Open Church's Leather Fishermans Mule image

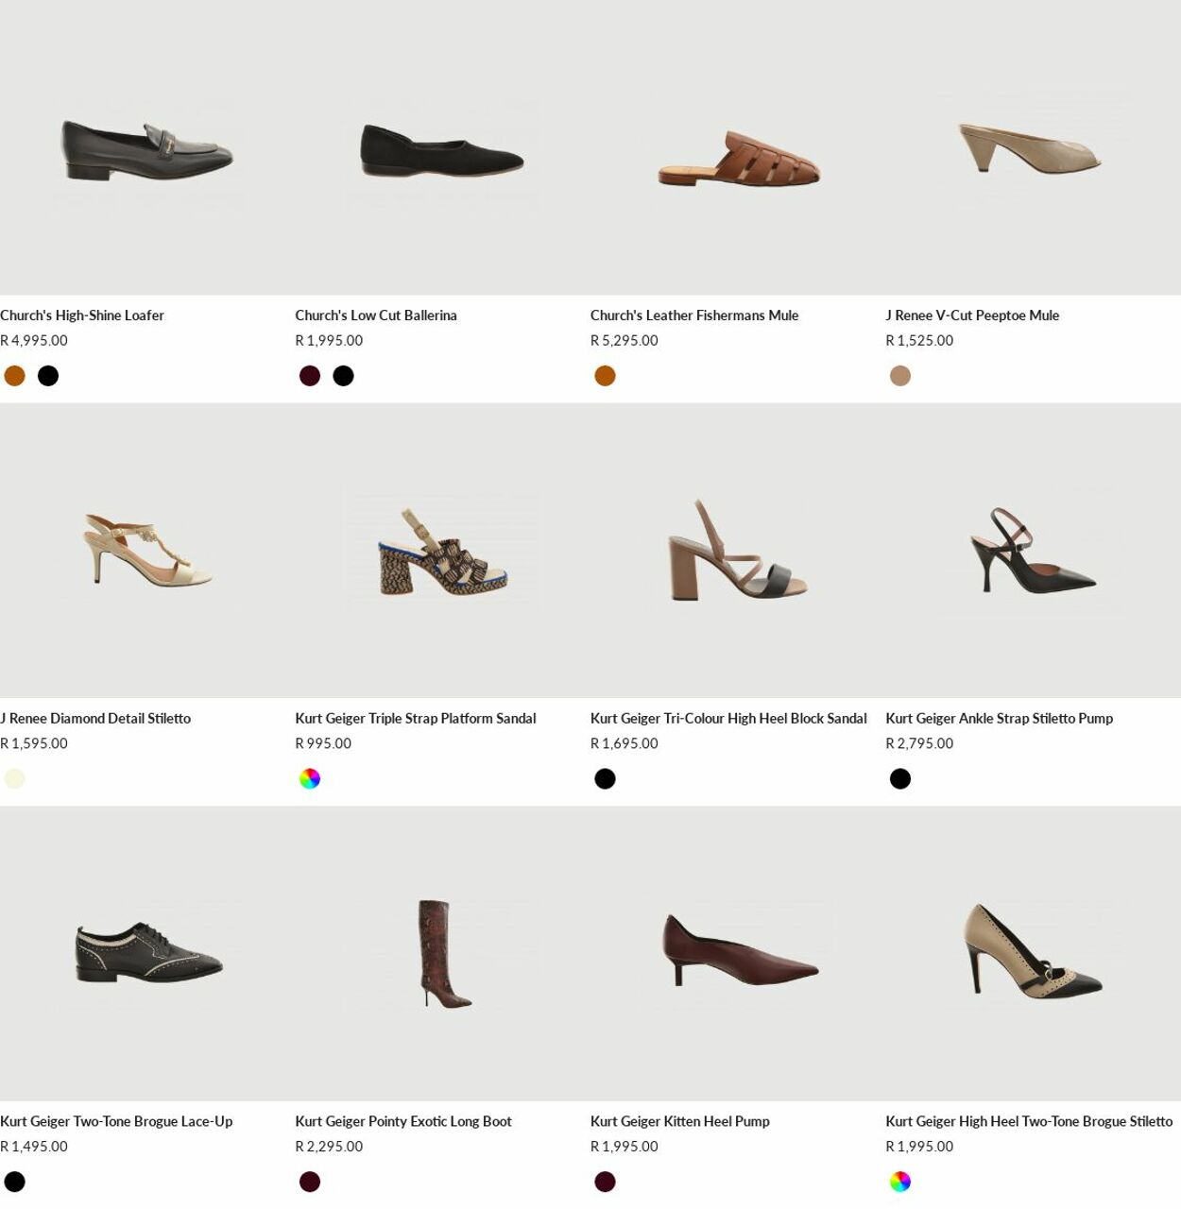[x=738, y=147]
